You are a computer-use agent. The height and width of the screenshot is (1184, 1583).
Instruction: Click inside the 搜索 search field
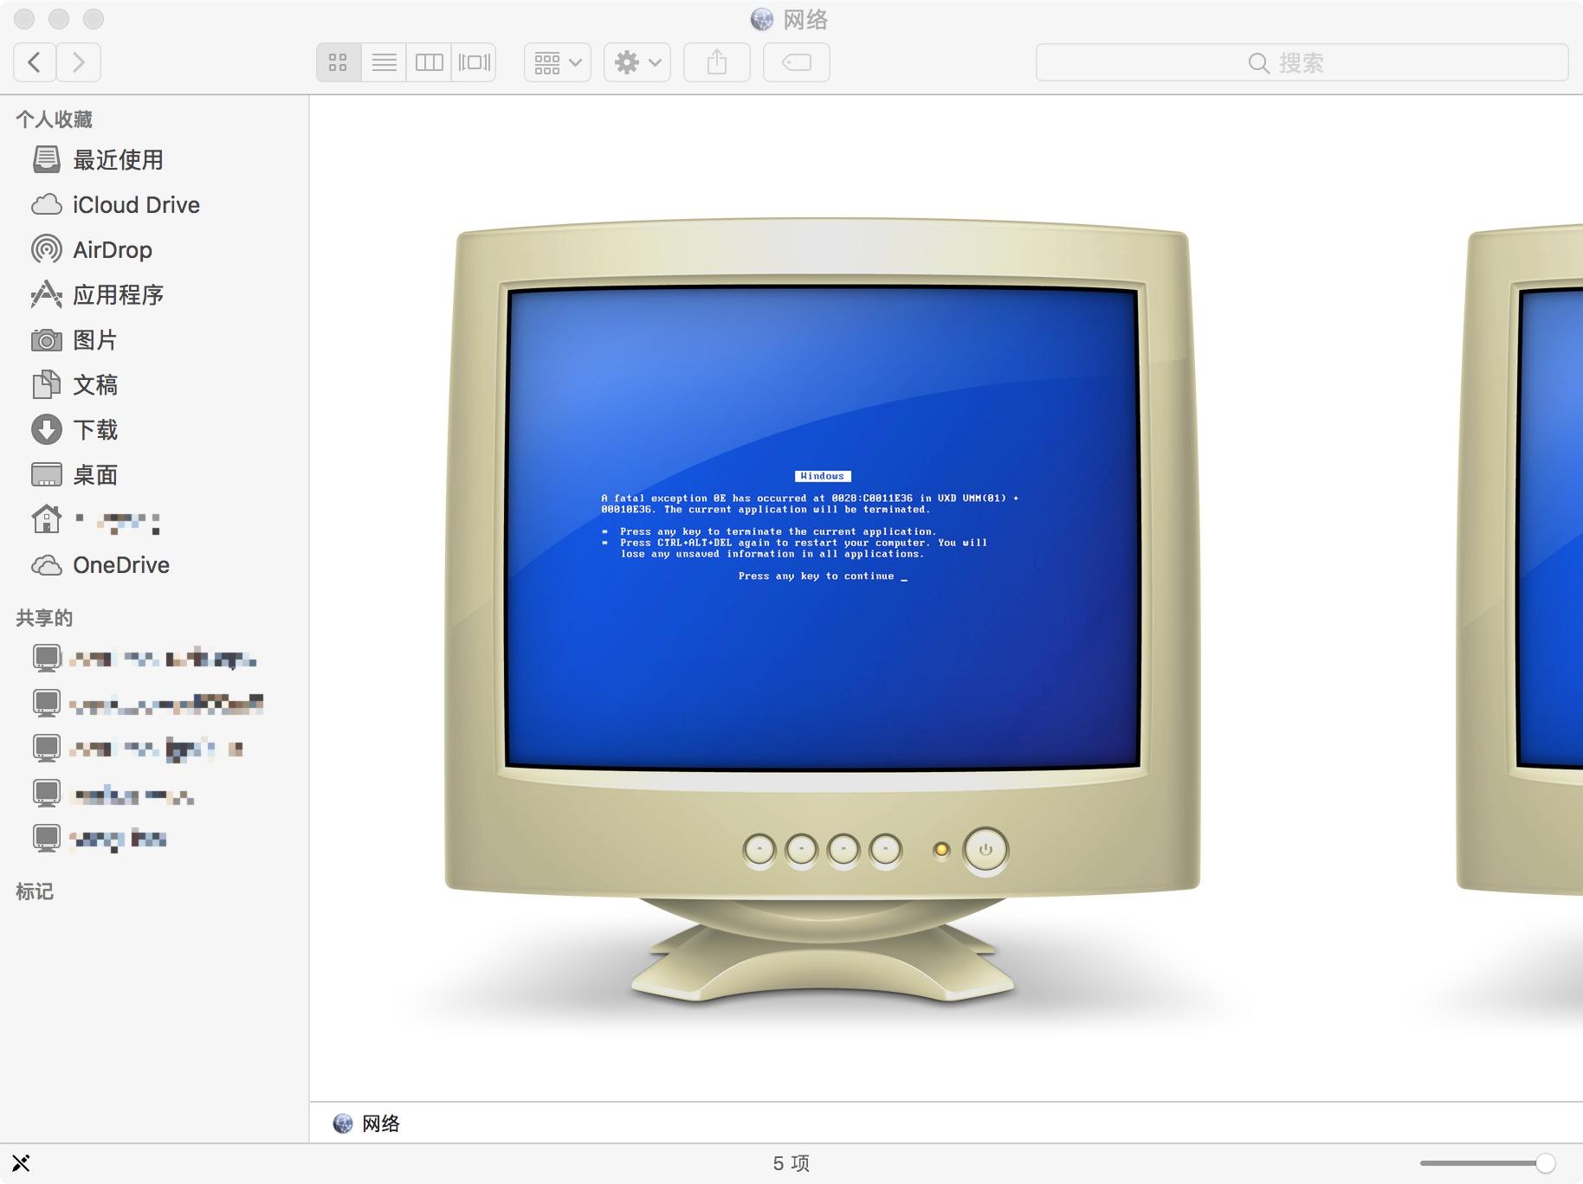pyautogui.click(x=1299, y=61)
